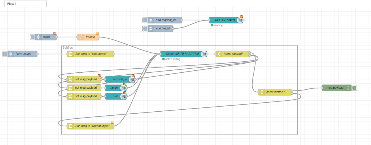This screenshot has width=371, height=145.
Task: Click the input port of 'Items written?' node
Action: coord(258,92)
